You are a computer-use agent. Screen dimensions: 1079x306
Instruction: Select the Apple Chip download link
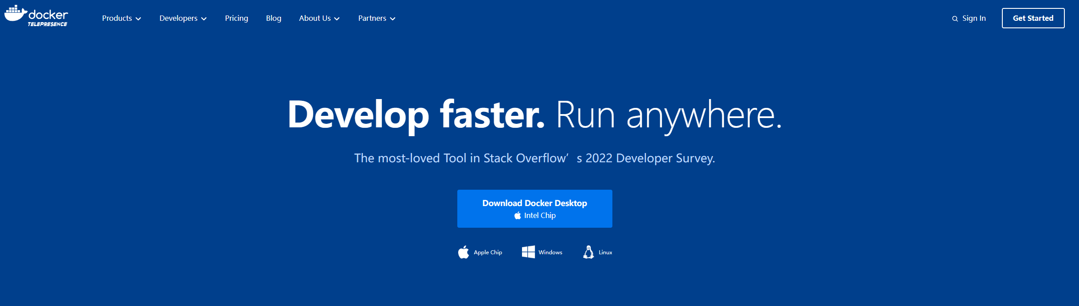click(480, 252)
